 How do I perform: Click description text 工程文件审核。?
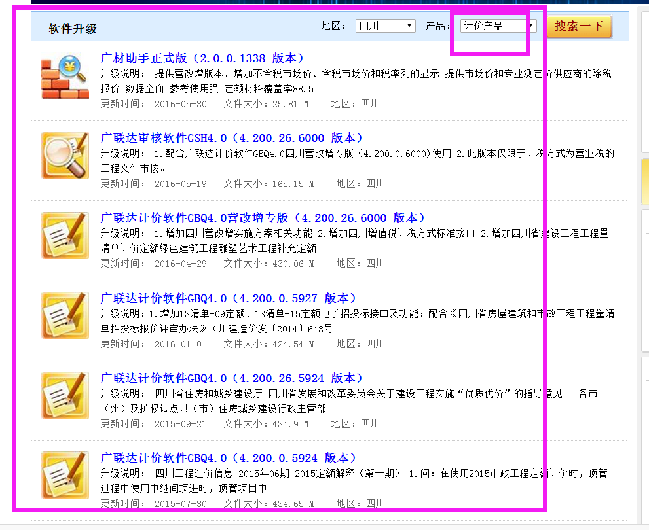pyautogui.click(x=134, y=168)
